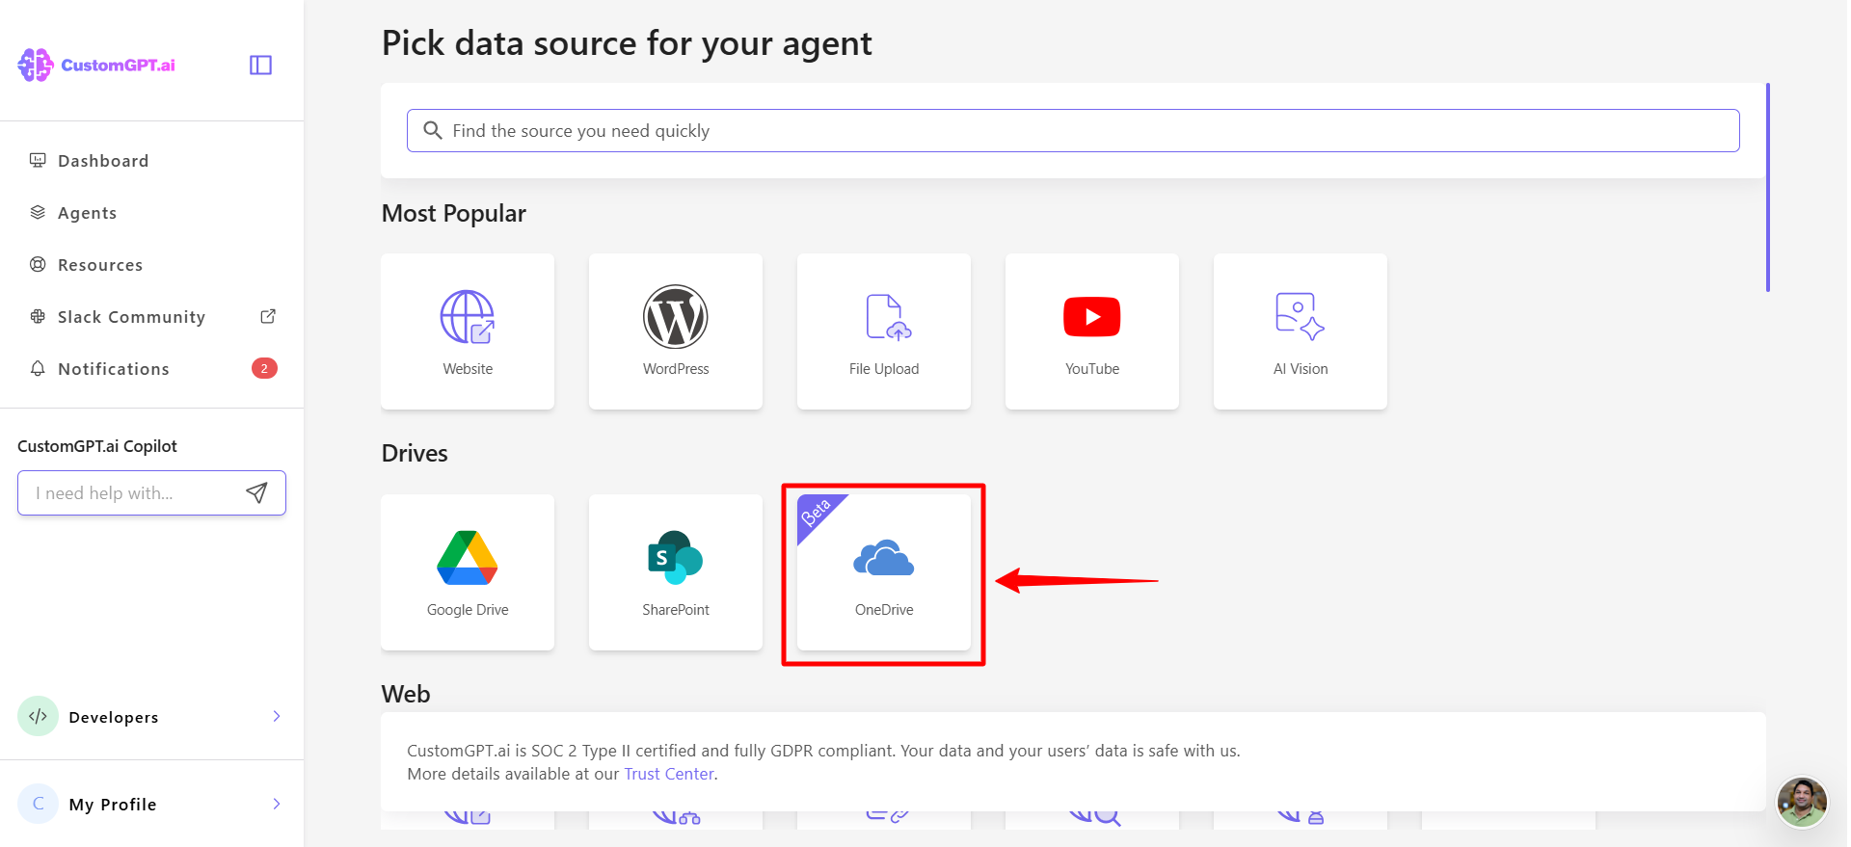Select the File Upload icon
Viewport: 1851px width, 847px height.
coord(888,317)
